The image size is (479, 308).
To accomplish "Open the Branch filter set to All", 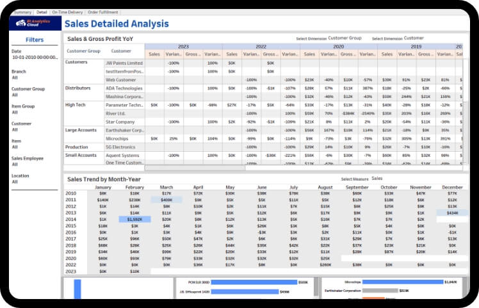I will tap(15, 77).
